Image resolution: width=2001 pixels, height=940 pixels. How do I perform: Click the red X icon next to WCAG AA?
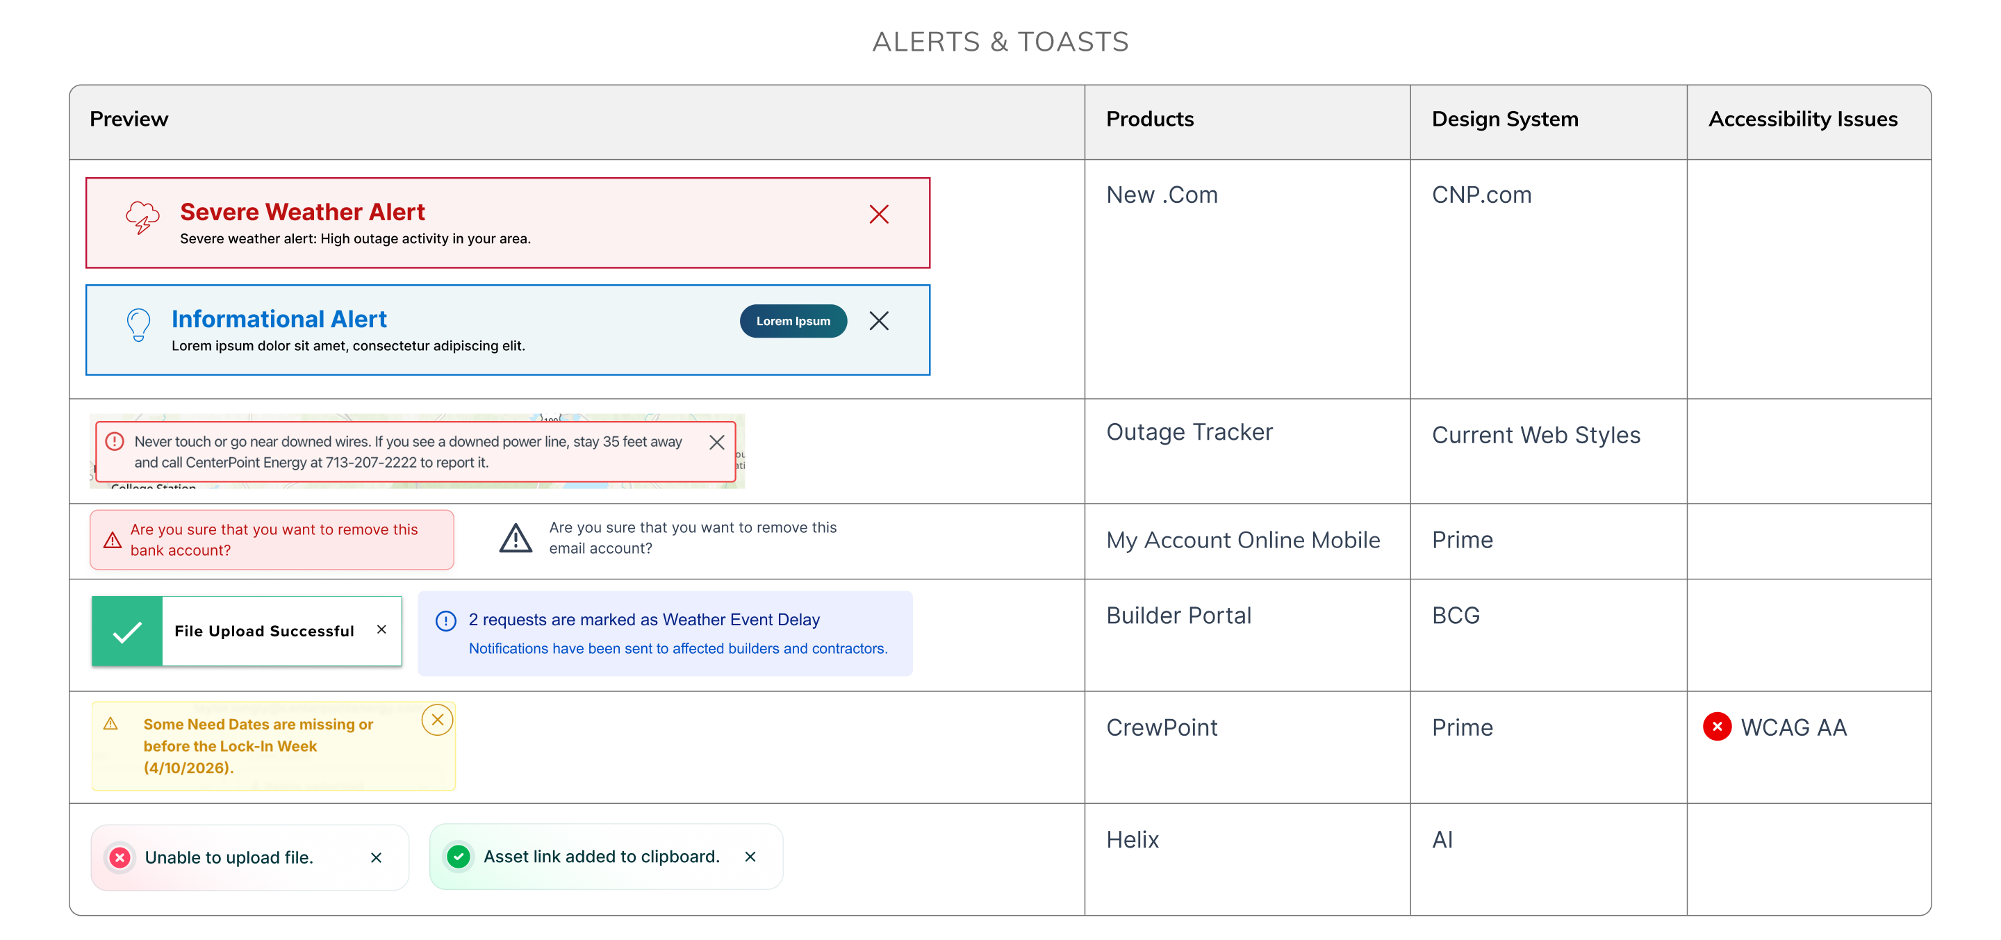click(1717, 727)
